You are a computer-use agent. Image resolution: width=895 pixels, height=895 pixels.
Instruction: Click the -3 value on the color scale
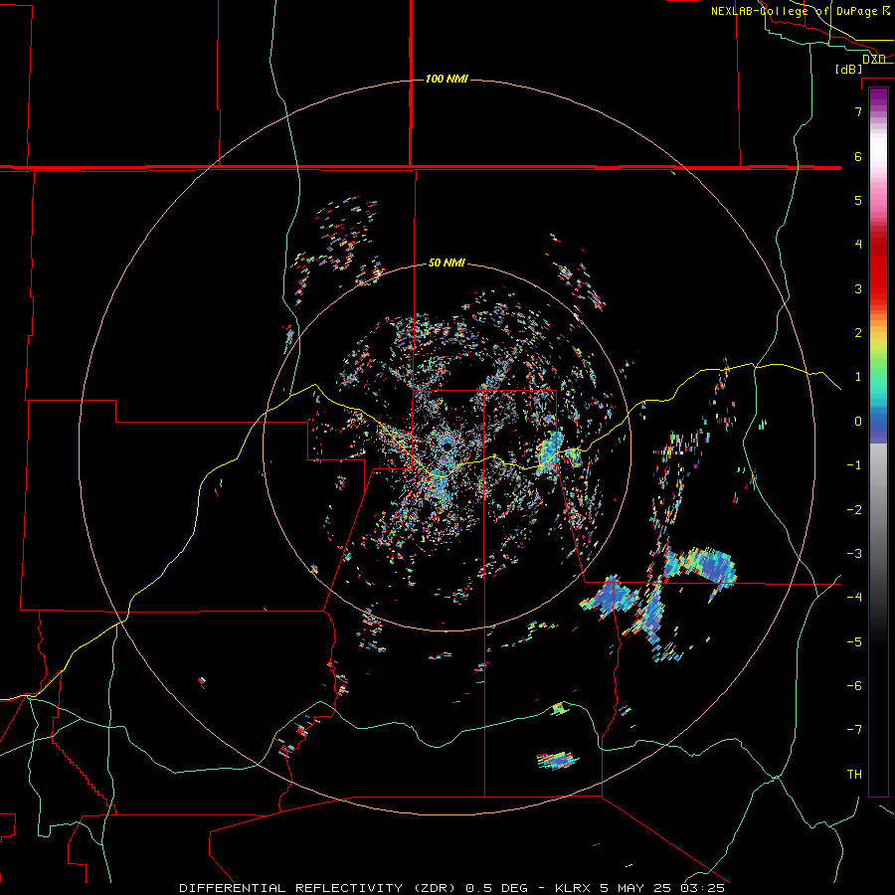[x=854, y=554]
